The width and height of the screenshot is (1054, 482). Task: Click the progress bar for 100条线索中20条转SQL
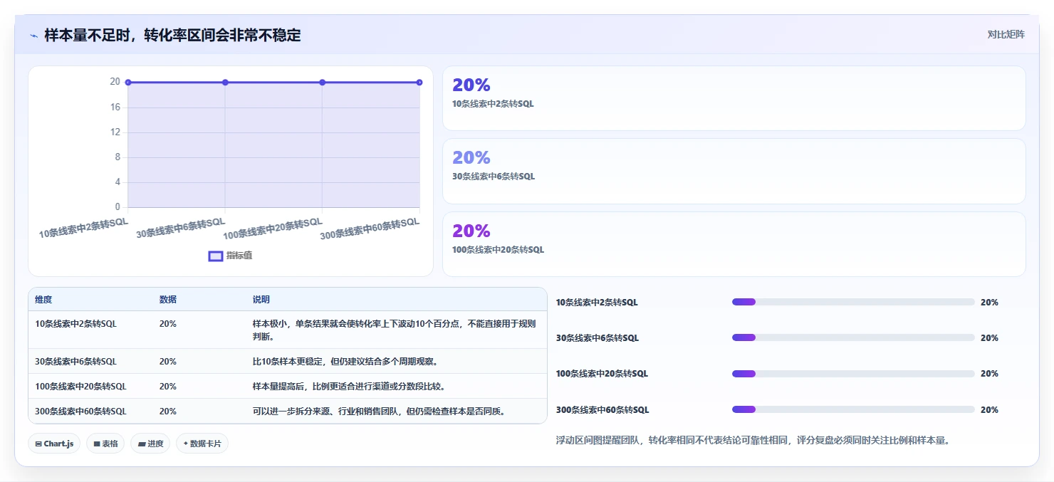pos(853,374)
